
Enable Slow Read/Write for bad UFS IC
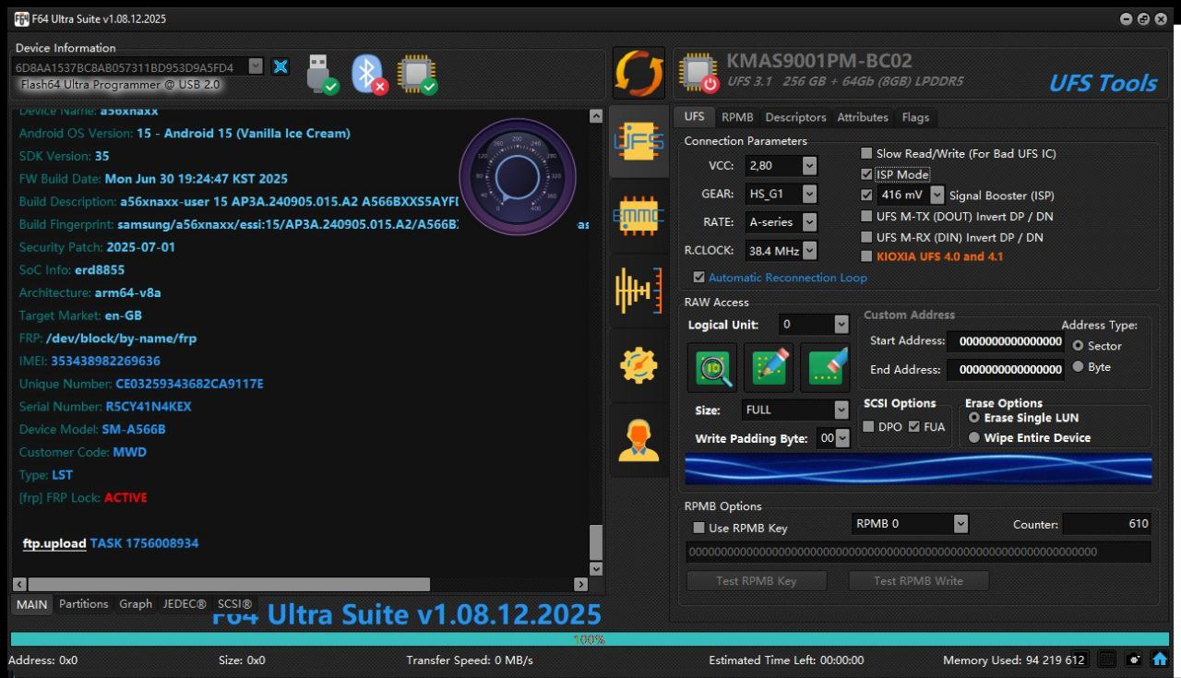(866, 153)
